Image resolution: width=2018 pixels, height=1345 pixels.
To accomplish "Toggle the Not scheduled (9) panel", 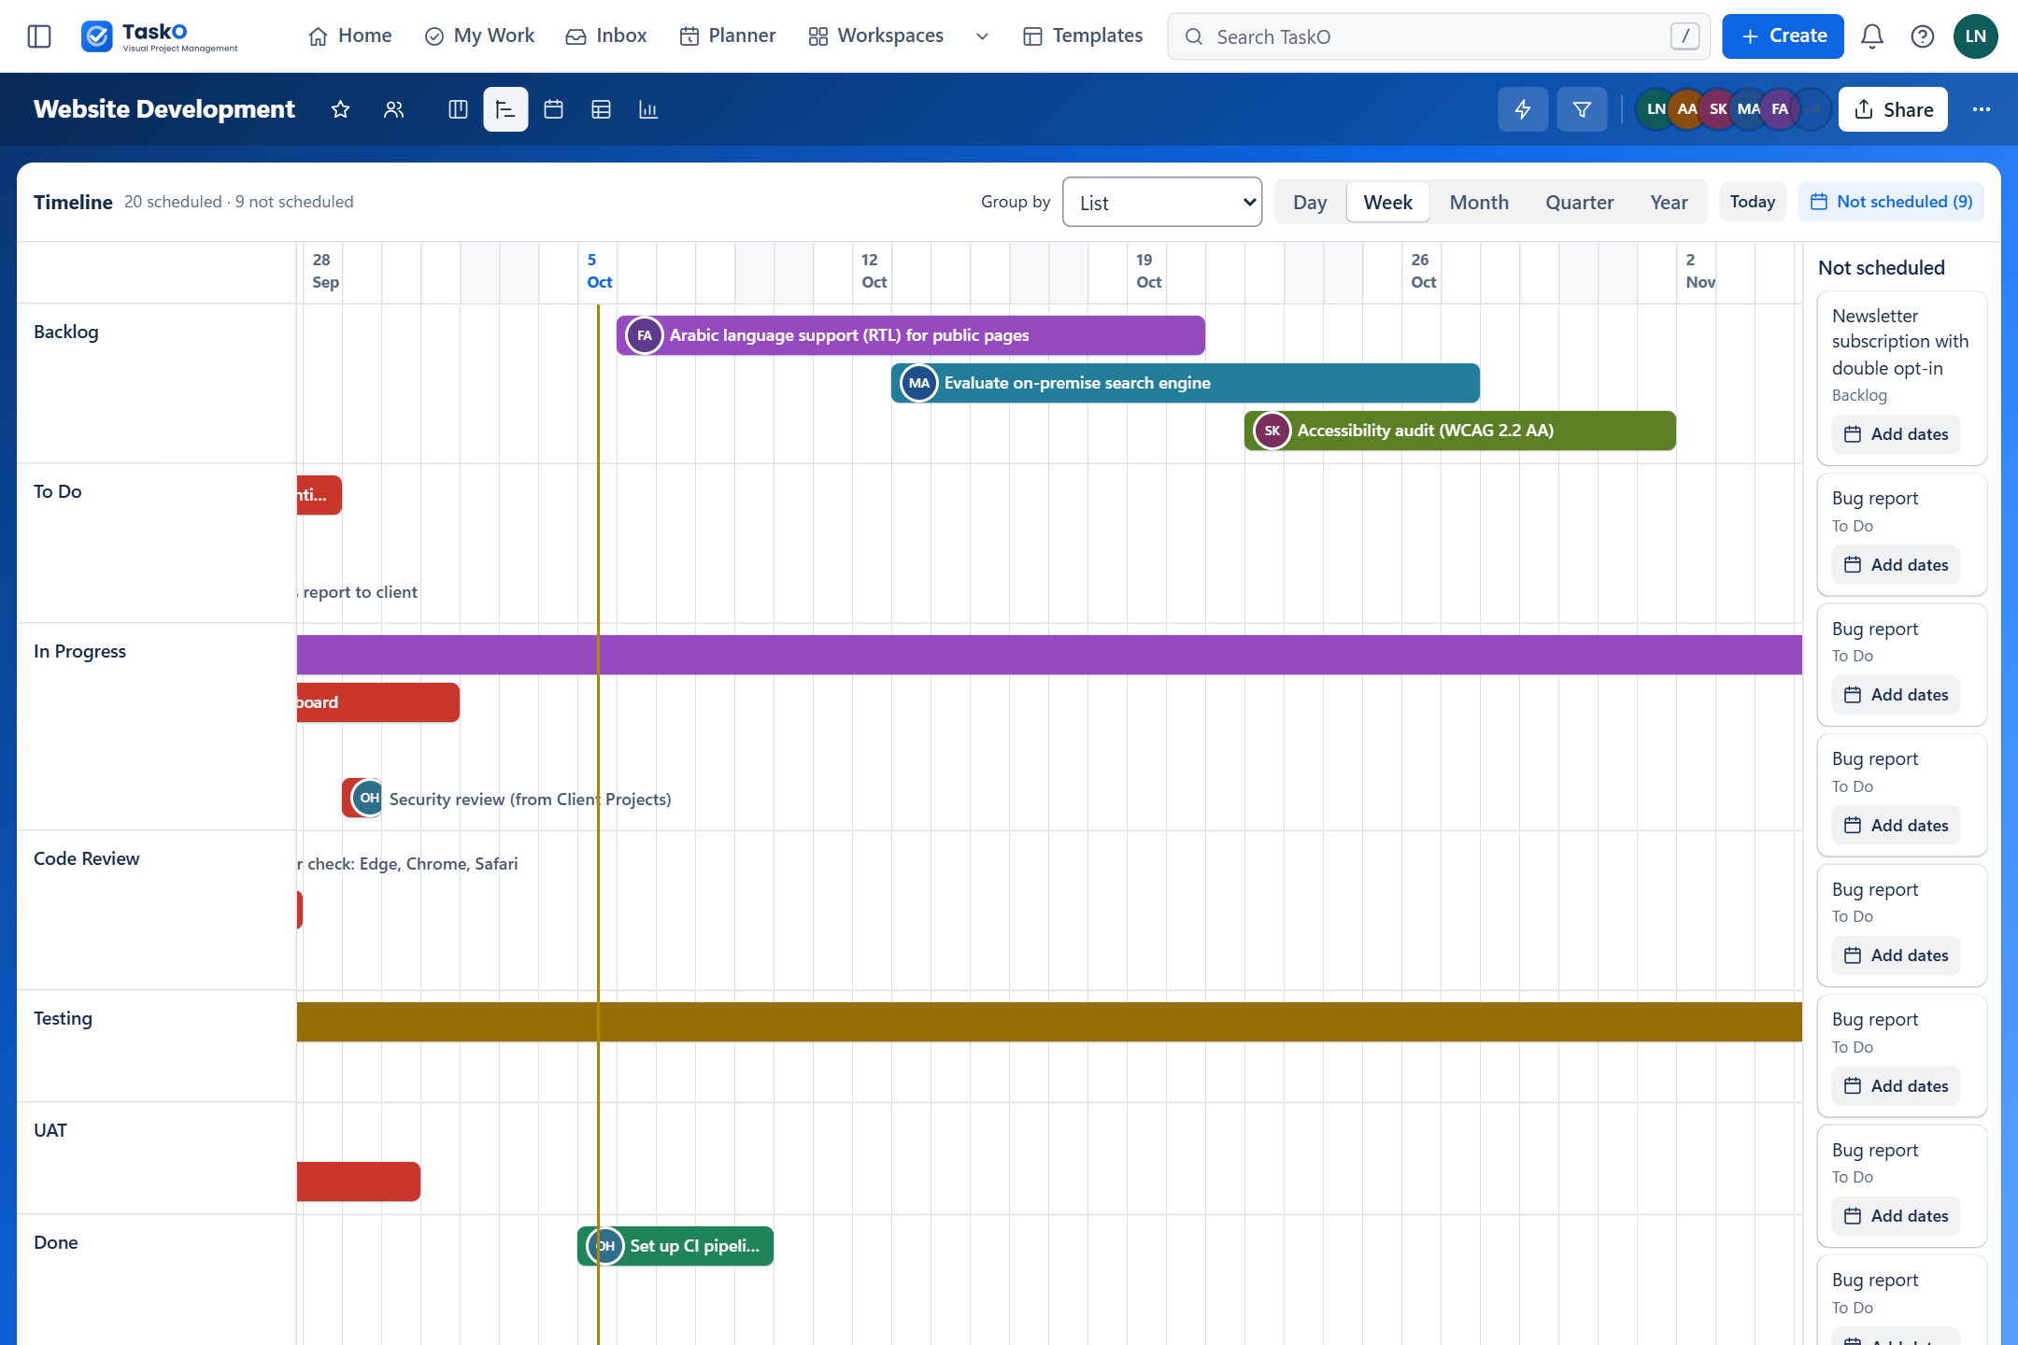I will tap(1891, 202).
